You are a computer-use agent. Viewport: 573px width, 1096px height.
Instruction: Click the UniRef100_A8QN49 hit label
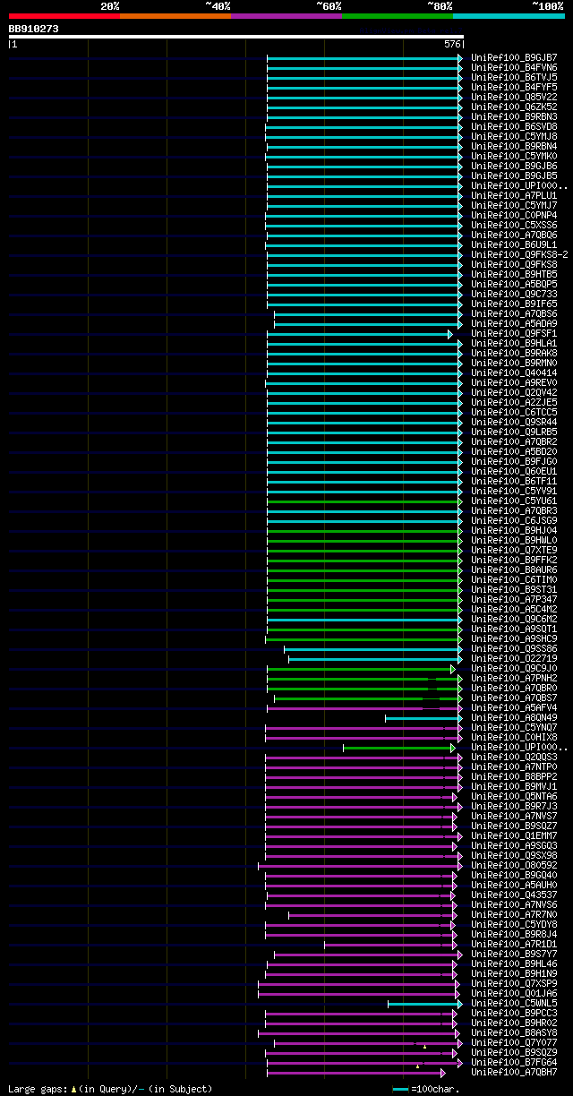pyautogui.click(x=514, y=717)
